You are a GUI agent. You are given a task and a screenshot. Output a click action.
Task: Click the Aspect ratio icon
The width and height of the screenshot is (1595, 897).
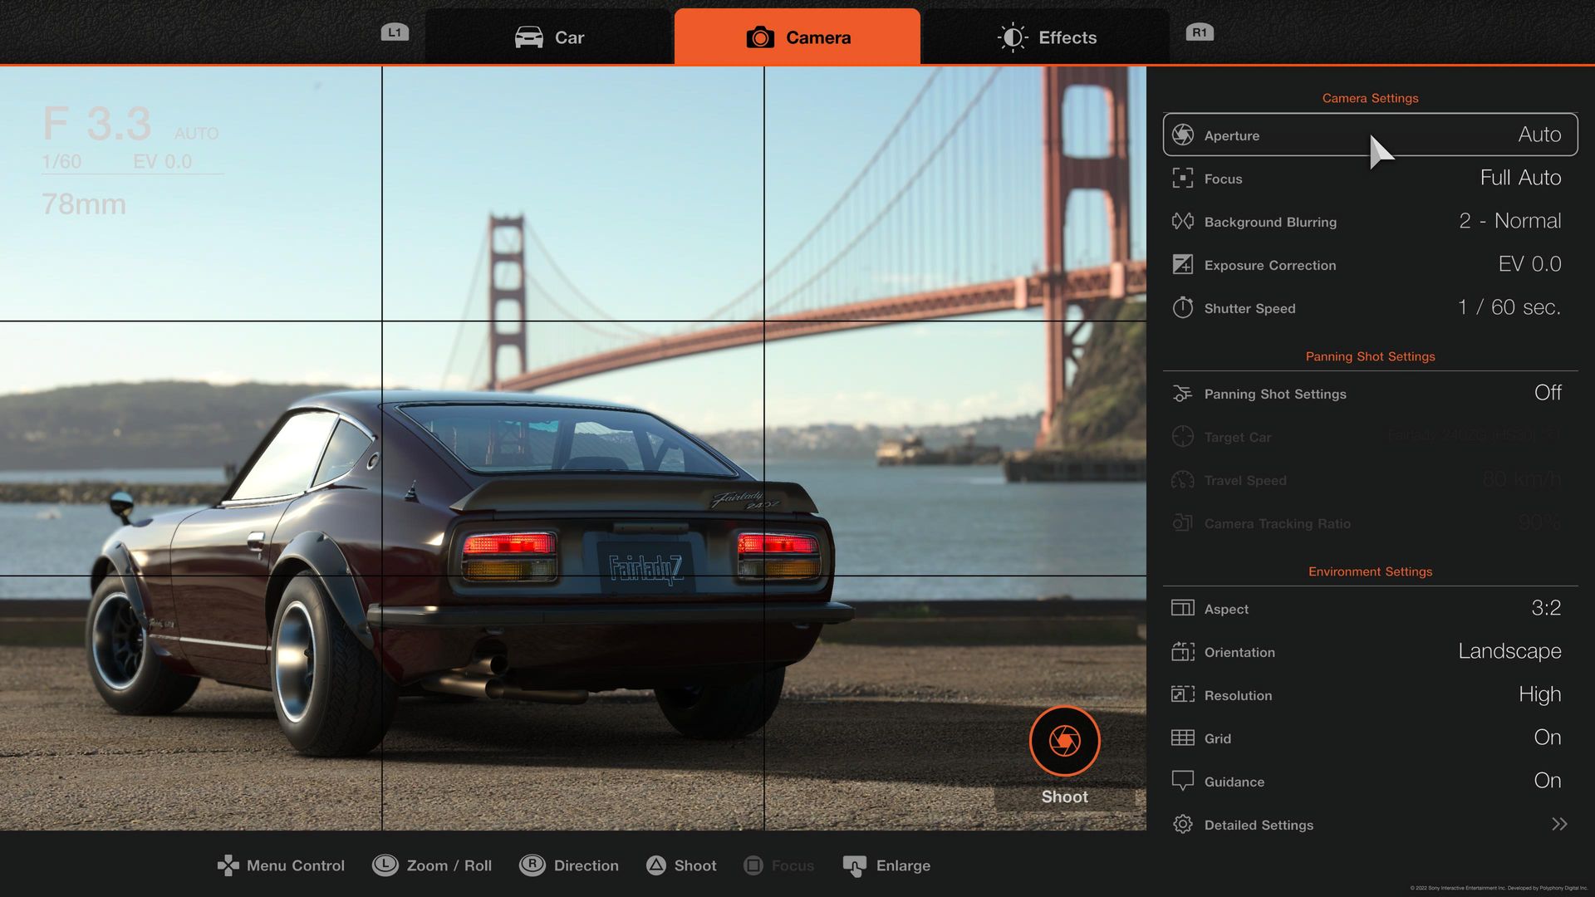(1183, 609)
